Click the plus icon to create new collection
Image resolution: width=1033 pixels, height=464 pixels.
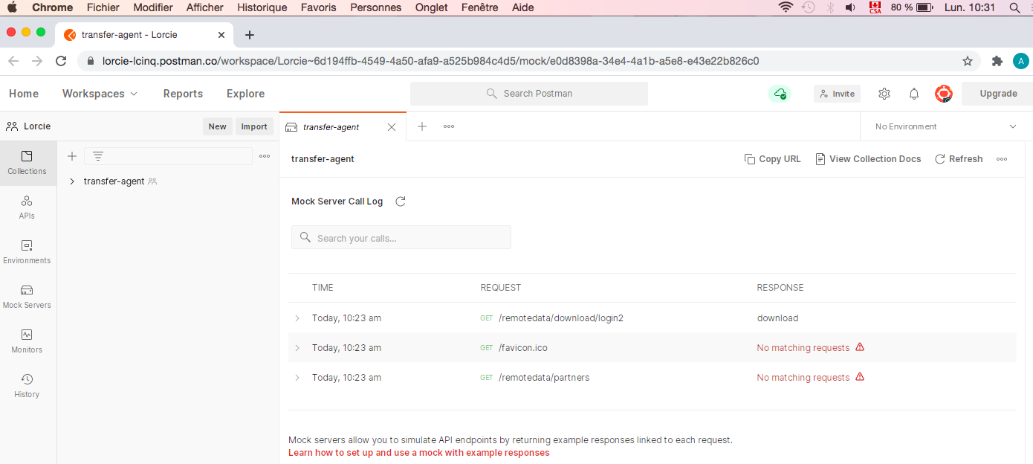(x=72, y=156)
